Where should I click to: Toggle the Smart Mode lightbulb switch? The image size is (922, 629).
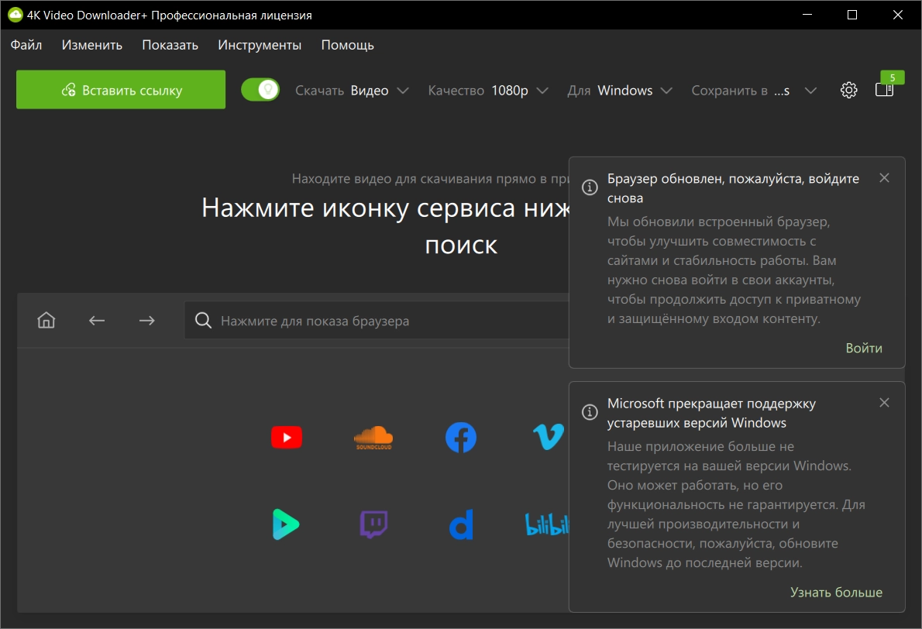point(260,90)
